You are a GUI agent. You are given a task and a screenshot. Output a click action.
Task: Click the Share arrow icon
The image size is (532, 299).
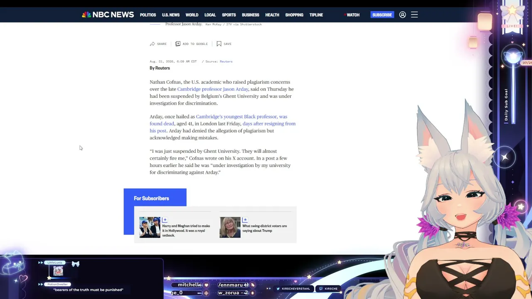[x=152, y=44]
